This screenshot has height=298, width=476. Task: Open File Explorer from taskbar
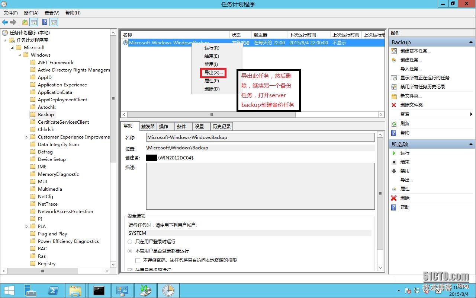pos(75,291)
